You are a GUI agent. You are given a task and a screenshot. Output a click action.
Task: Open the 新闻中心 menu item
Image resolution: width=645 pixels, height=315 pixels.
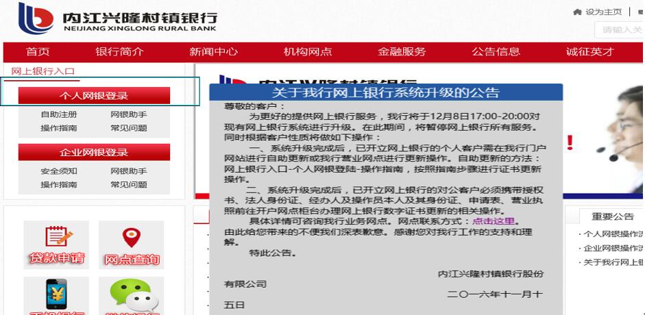[x=213, y=52]
